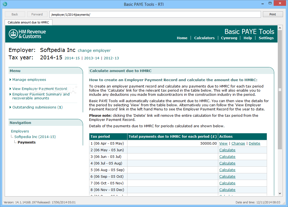The image size is (288, 207).
Task: Calculate period 2 (06 May - 05 Jun)
Action: click(x=227, y=150)
